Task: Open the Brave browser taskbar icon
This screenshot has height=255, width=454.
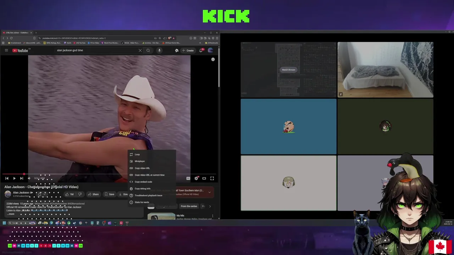Action: click(63, 223)
